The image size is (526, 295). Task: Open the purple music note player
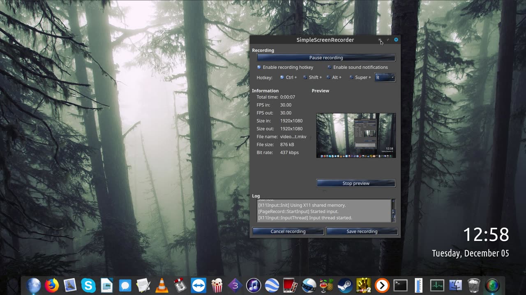254,285
